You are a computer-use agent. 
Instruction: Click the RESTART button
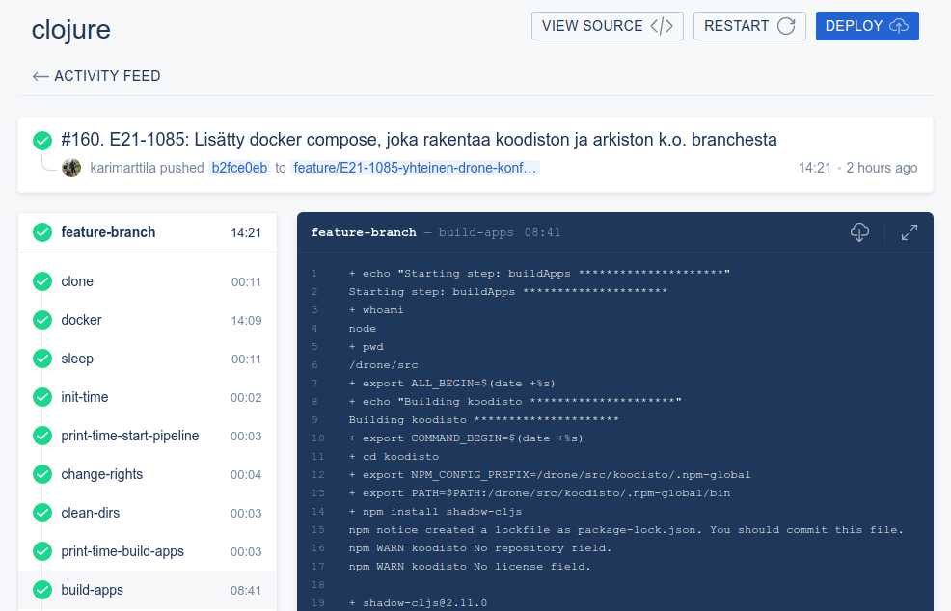coord(749,25)
